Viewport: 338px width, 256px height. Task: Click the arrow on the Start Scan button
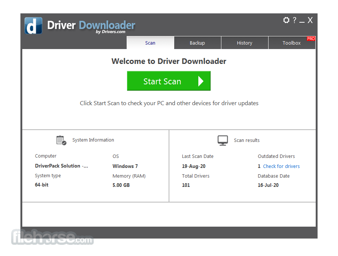click(x=201, y=81)
